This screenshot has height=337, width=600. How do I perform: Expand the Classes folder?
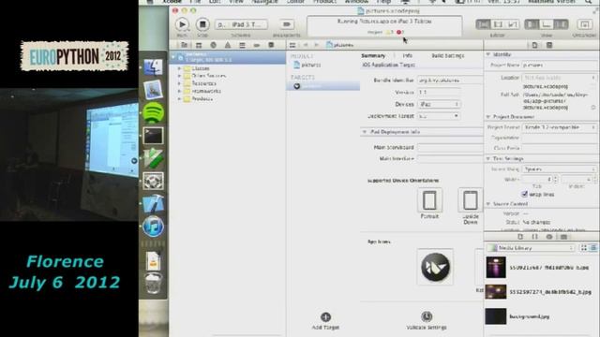coord(179,68)
